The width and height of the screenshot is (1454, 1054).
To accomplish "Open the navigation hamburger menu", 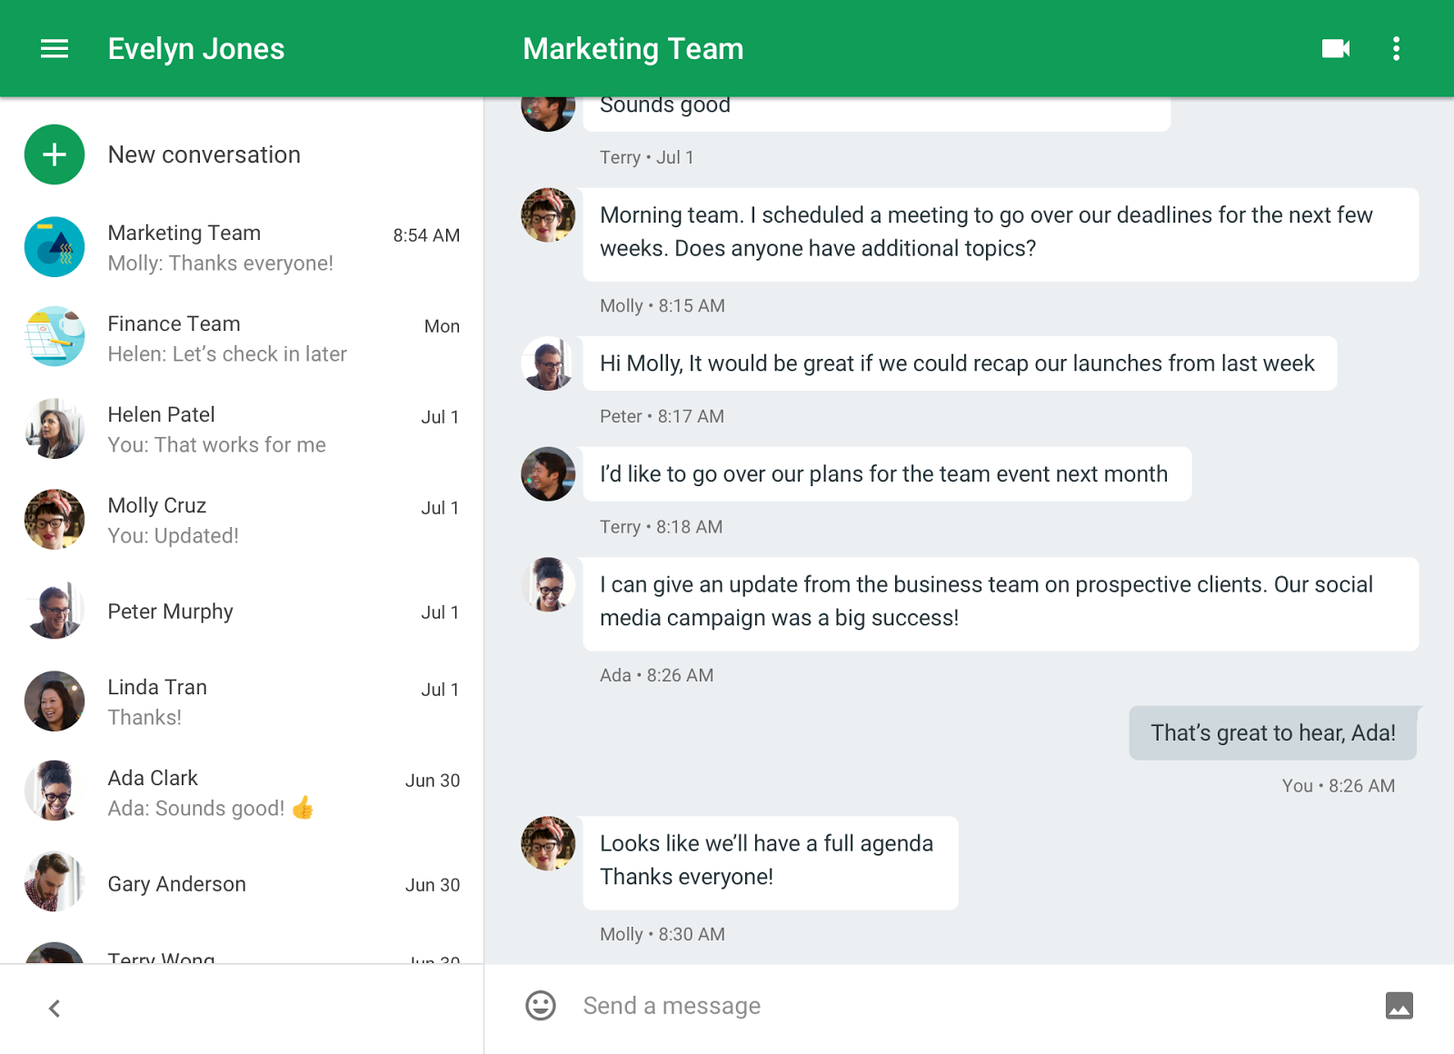I will click(x=54, y=48).
